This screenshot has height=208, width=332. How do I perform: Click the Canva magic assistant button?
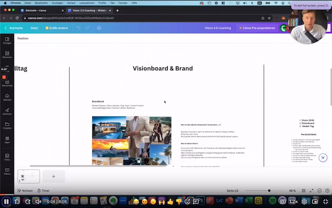click(x=323, y=158)
